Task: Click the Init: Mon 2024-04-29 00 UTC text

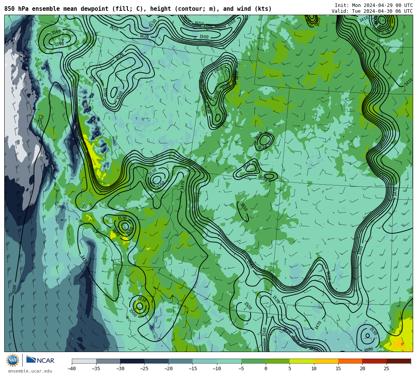Action: click(374, 5)
